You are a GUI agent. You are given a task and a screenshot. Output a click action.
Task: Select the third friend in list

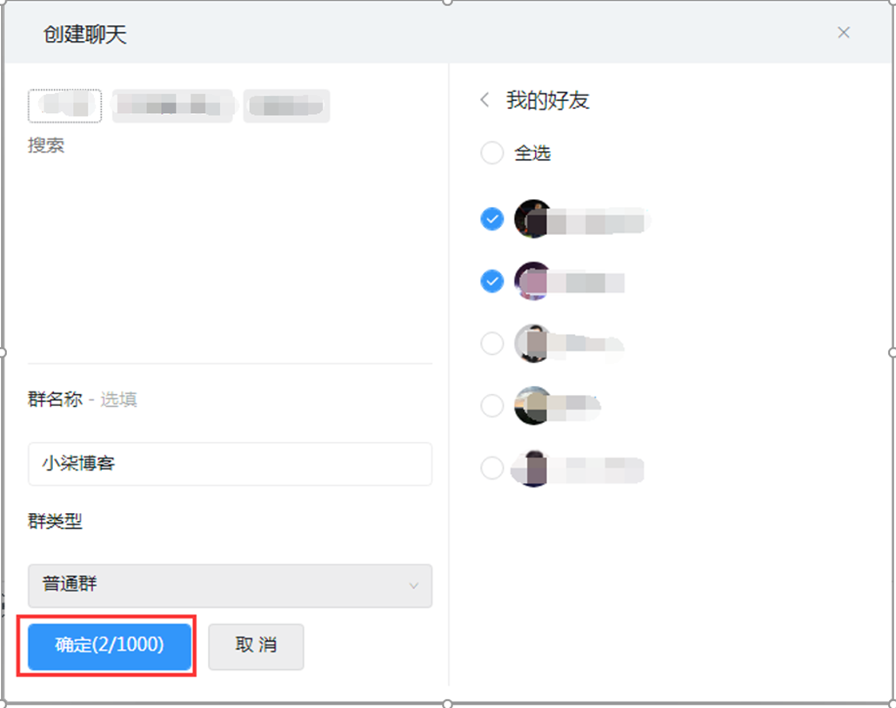click(492, 344)
